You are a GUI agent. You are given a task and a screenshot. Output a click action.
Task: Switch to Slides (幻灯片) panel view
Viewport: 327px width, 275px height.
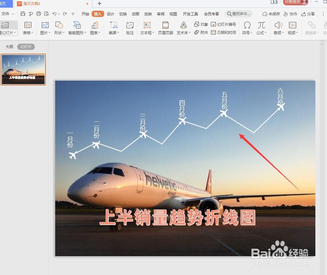26,47
